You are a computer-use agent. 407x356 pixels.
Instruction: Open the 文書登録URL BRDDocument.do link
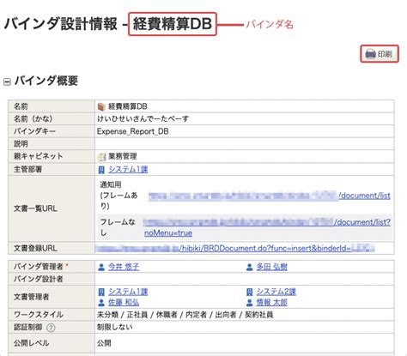point(234,248)
